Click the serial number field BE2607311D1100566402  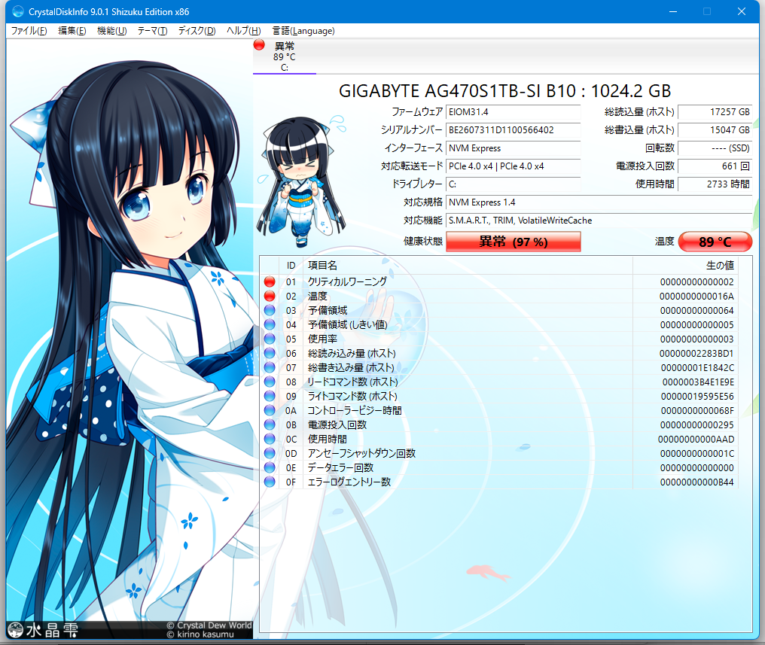click(x=514, y=130)
